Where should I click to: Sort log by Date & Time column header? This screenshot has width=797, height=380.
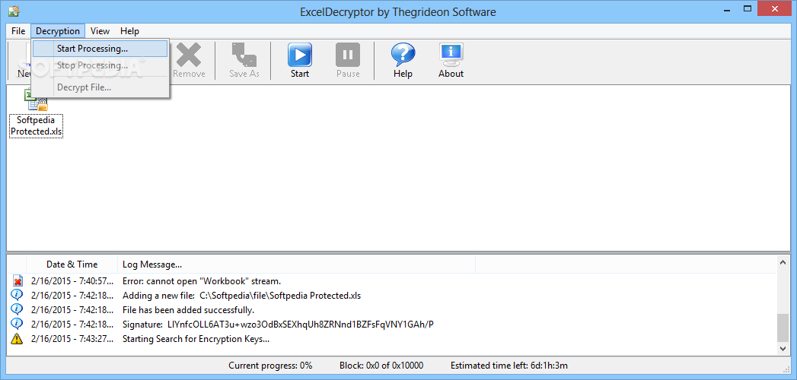pos(72,264)
